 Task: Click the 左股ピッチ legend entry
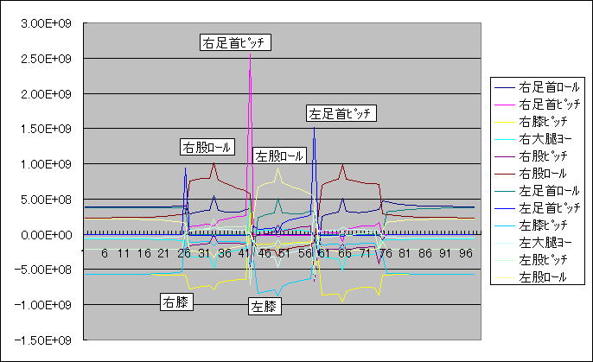pos(531,260)
